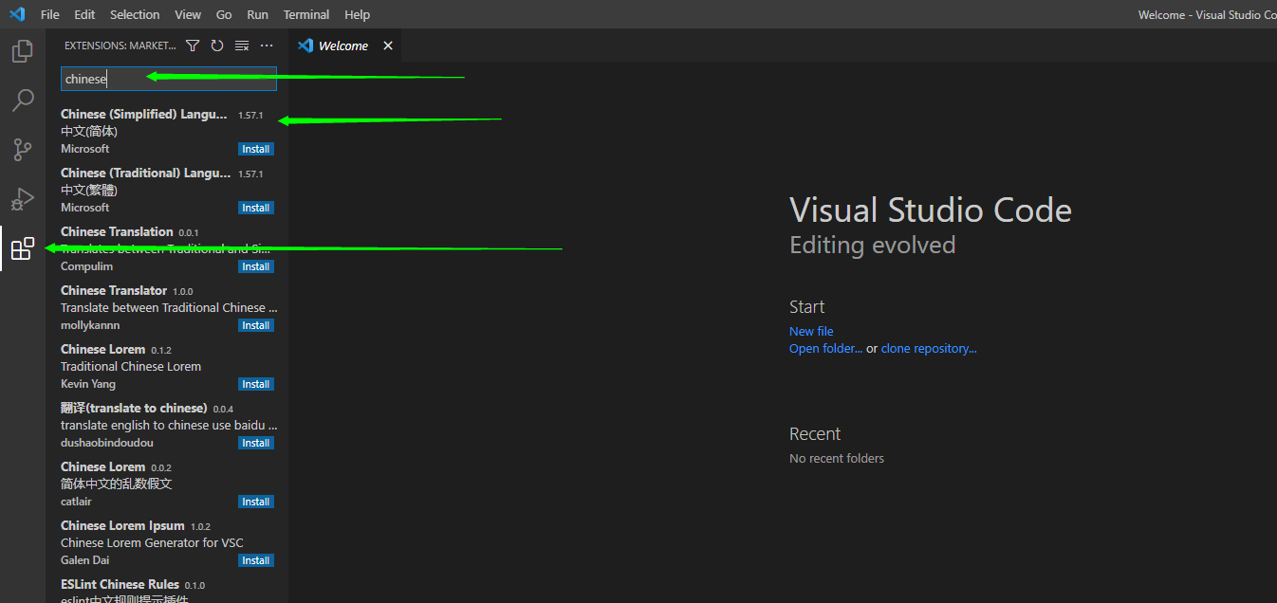Clear the extensions search results

click(242, 46)
